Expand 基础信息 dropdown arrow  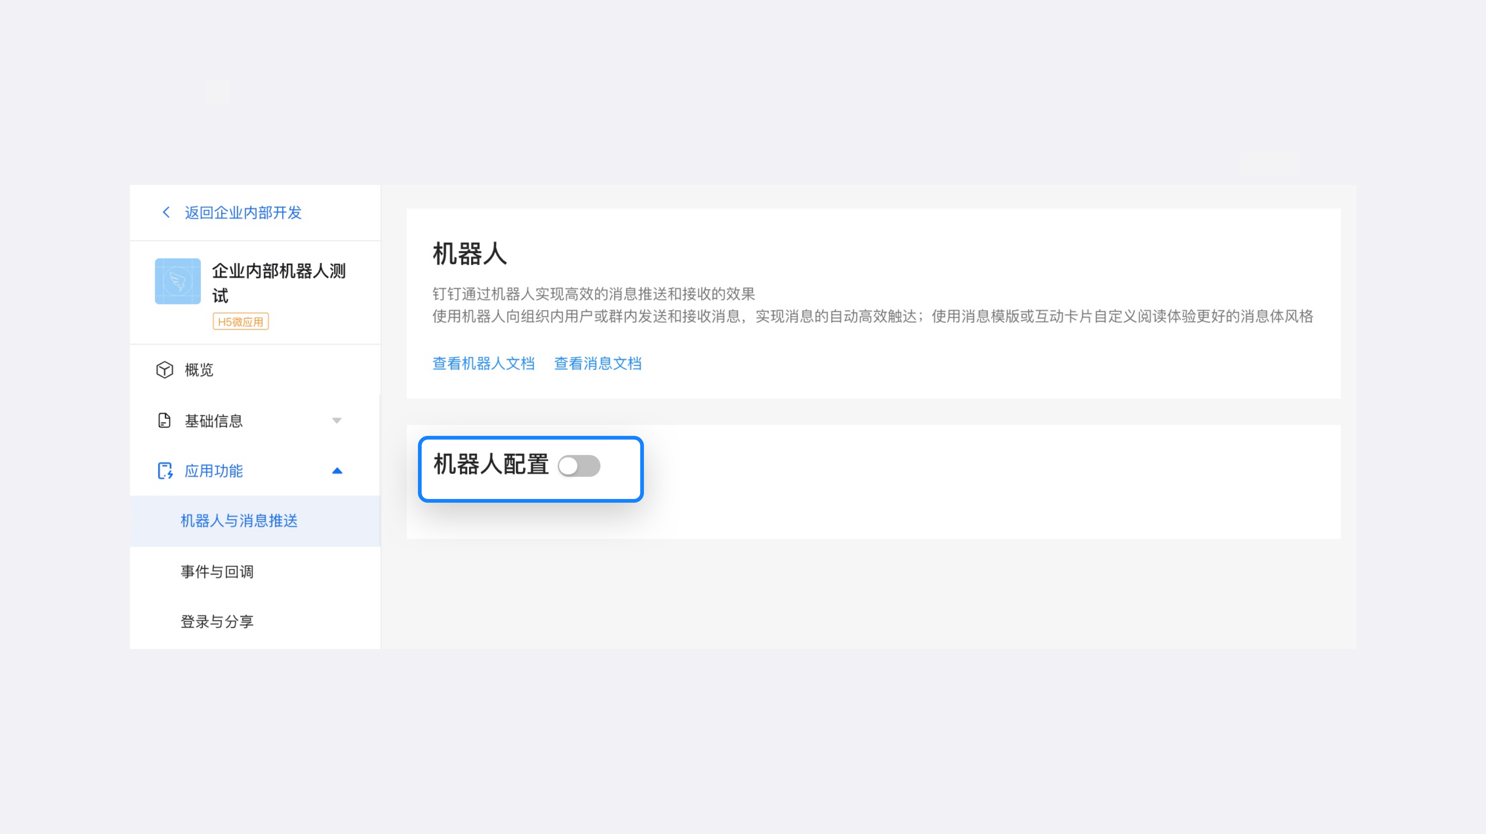tap(337, 421)
